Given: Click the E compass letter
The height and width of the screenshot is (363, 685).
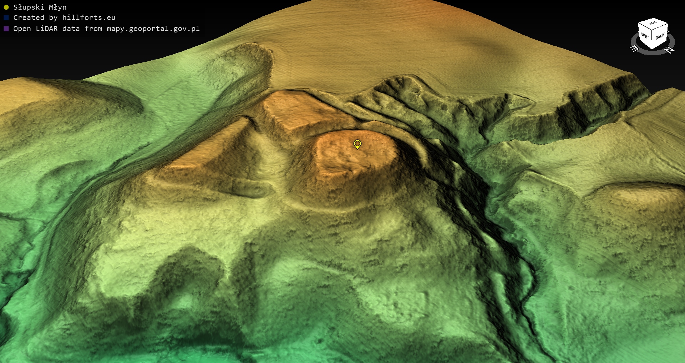Looking at the screenshot, I should 634,49.
